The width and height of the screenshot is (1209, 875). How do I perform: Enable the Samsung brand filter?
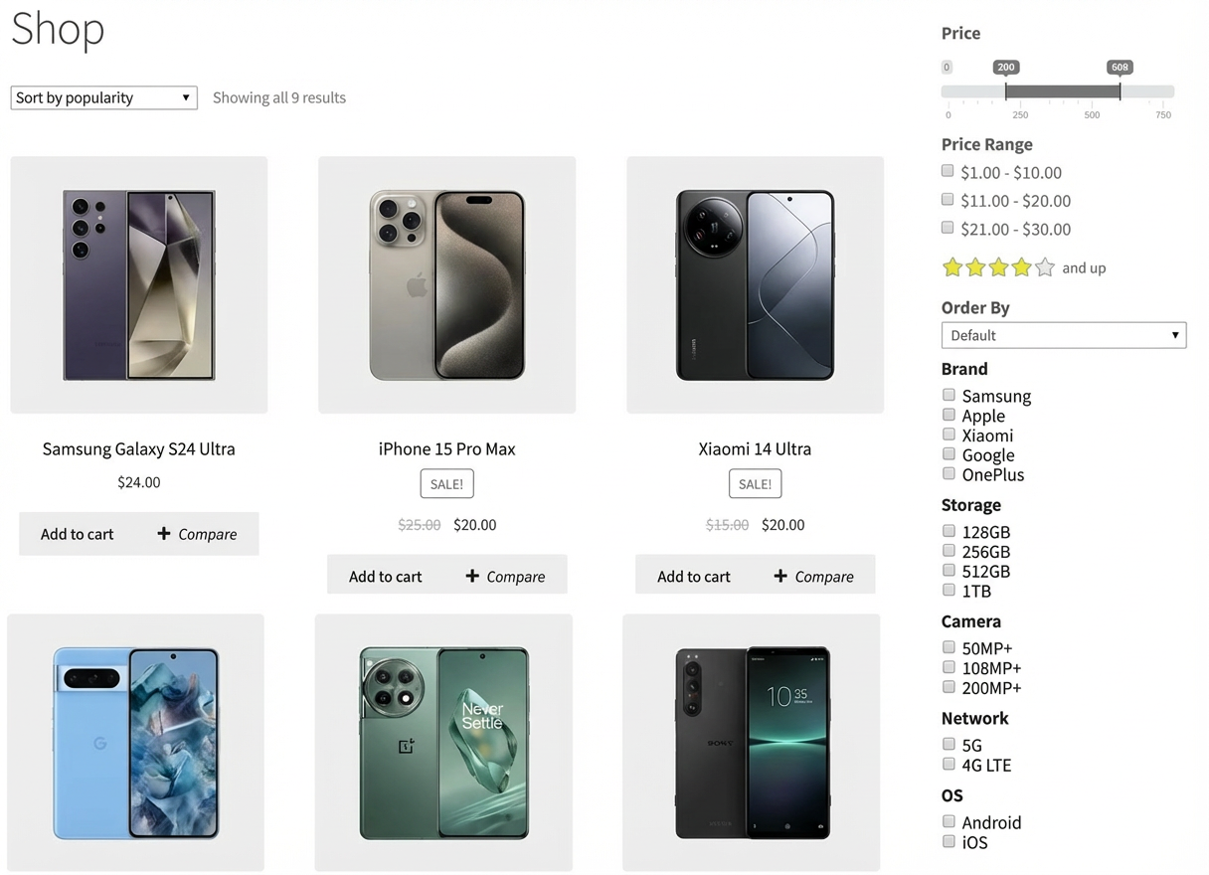pyautogui.click(x=948, y=394)
